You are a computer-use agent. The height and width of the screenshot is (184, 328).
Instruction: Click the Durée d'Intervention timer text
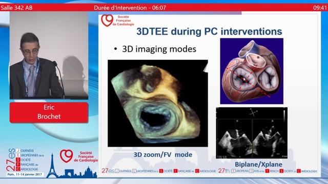[x=130, y=8]
